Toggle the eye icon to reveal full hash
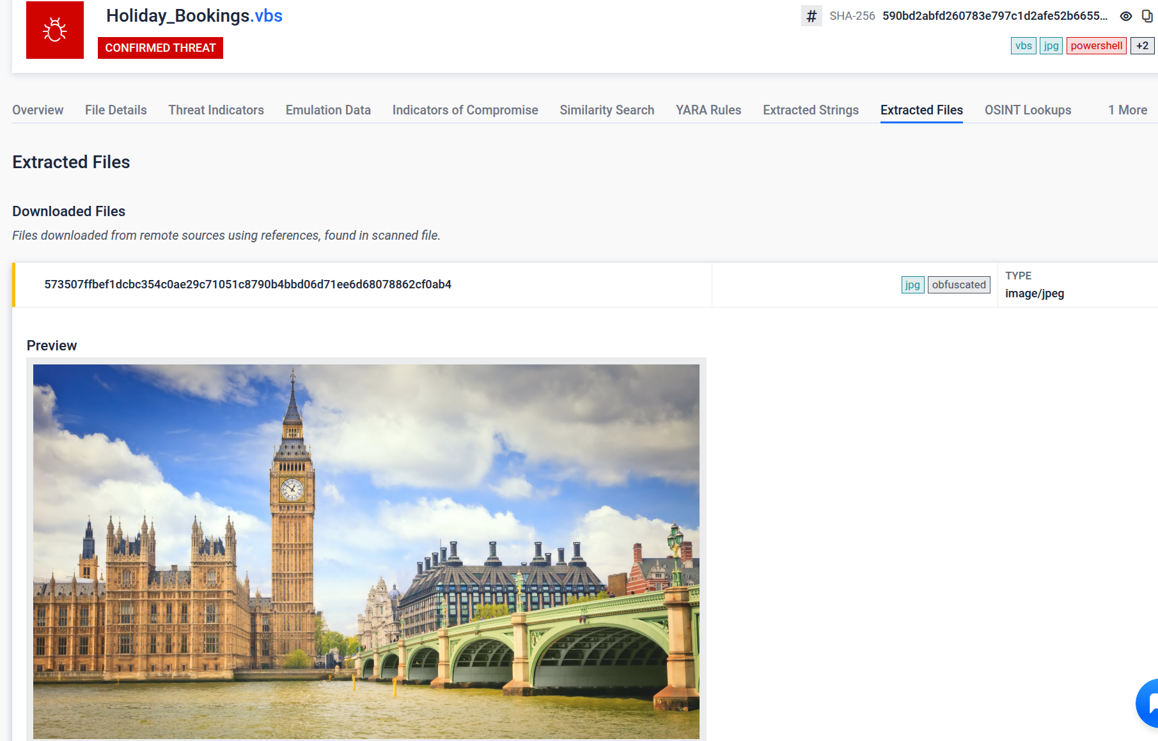 tap(1125, 16)
